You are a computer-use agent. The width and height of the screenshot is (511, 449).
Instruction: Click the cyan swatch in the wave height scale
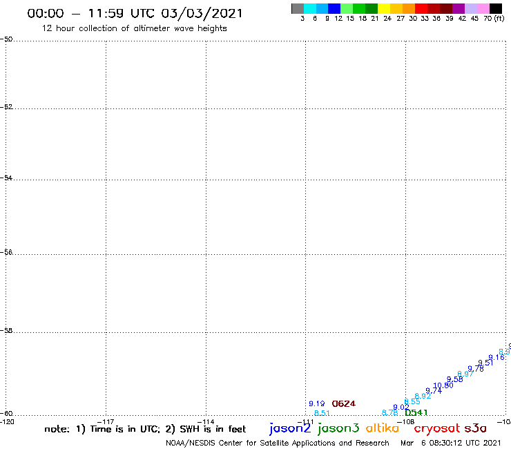coord(310,8)
